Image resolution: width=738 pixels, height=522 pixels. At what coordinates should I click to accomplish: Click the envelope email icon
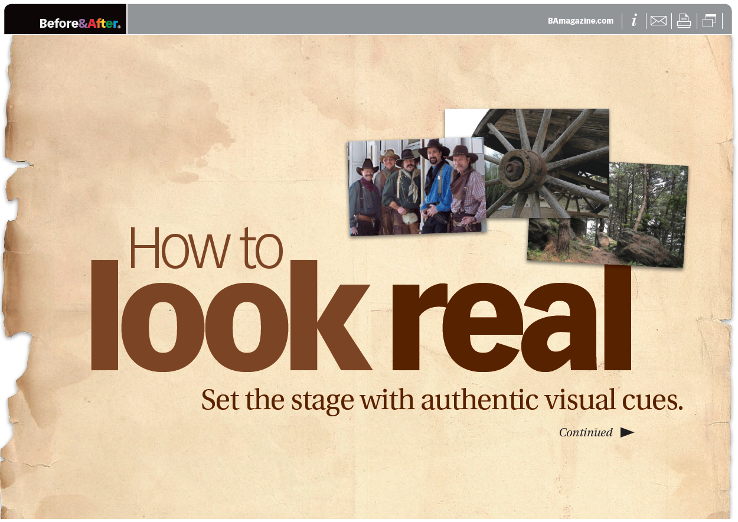coord(658,21)
